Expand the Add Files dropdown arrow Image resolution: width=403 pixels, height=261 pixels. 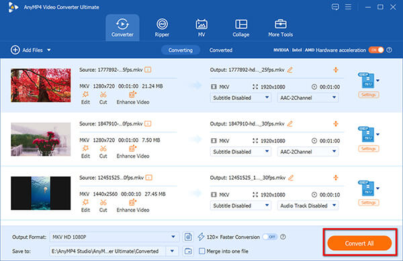(49, 50)
